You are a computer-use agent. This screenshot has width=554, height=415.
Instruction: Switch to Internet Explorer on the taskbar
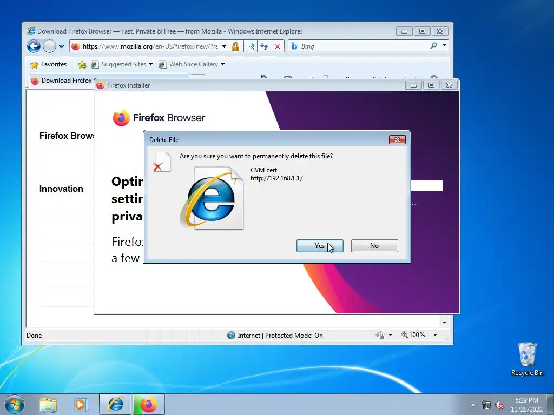[116, 404]
